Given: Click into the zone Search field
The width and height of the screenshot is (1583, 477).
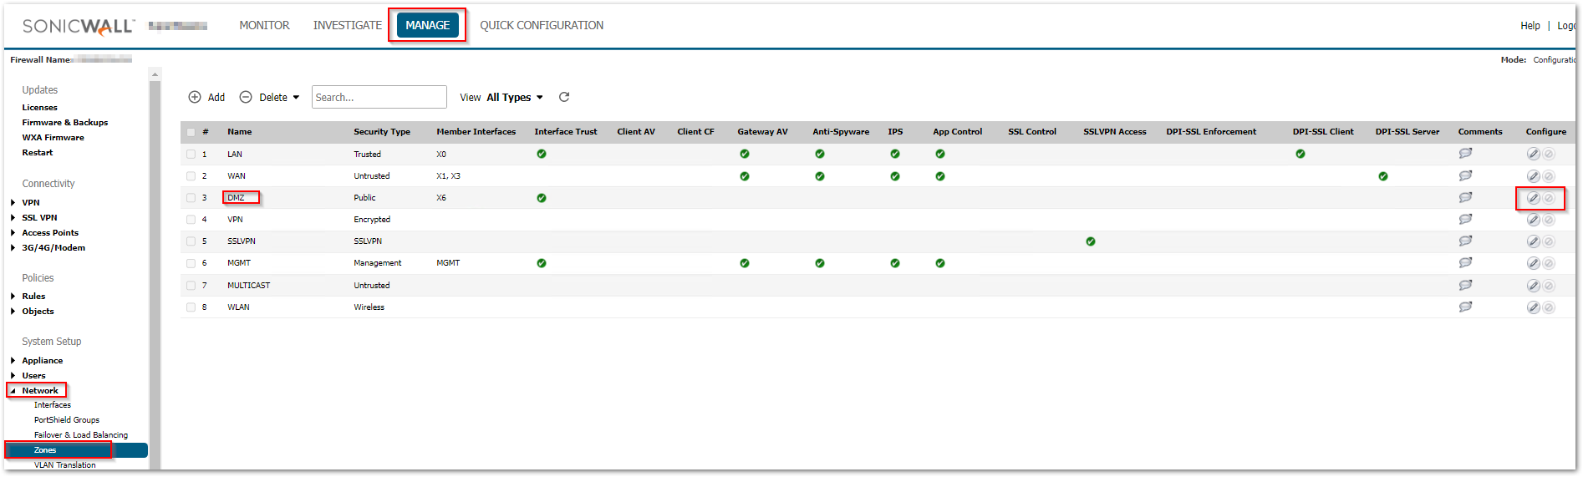Looking at the screenshot, I should 379,97.
